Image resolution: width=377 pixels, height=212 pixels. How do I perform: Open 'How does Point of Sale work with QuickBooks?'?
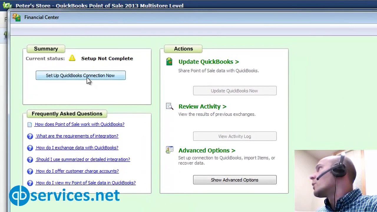coord(80,124)
